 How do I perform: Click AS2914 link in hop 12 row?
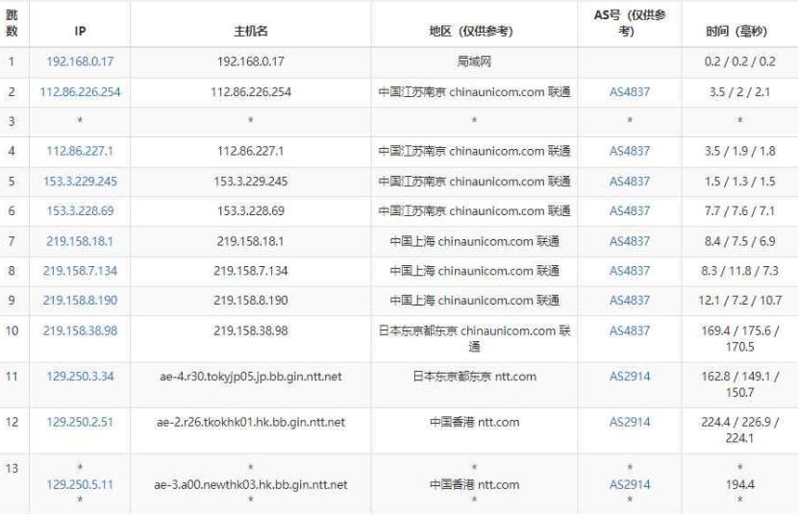(x=630, y=422)
